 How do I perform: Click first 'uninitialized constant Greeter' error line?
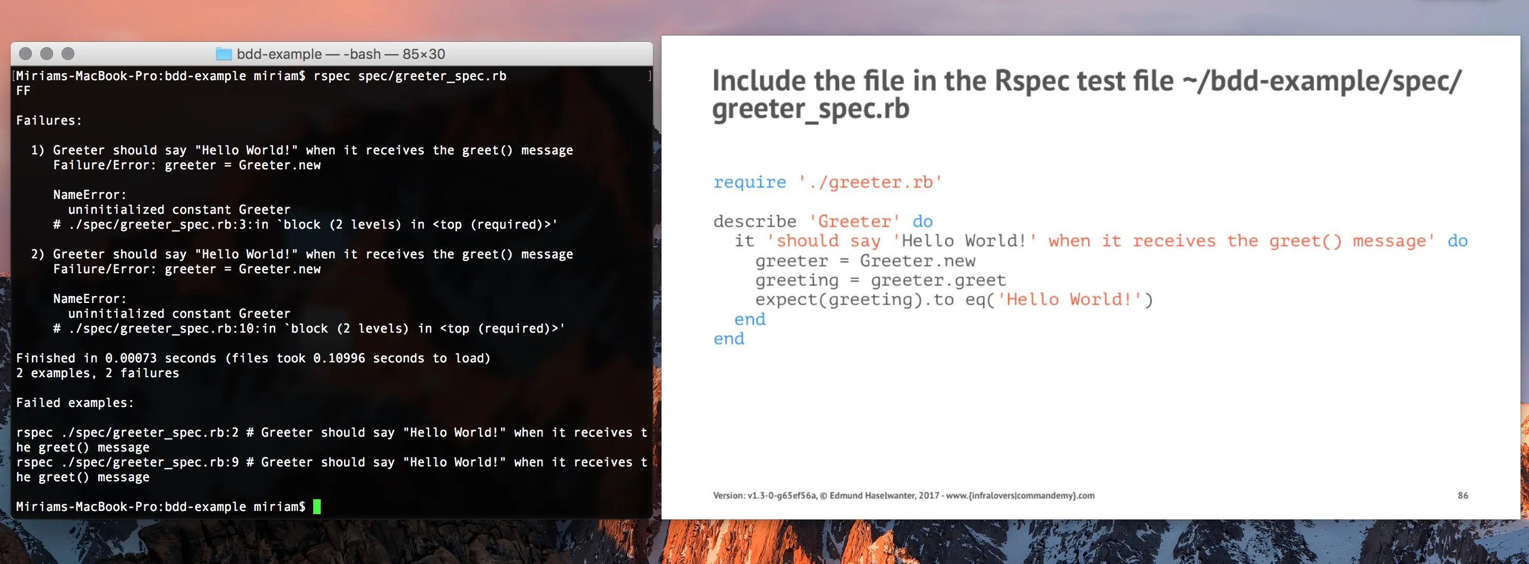click(x=179, y=210)
